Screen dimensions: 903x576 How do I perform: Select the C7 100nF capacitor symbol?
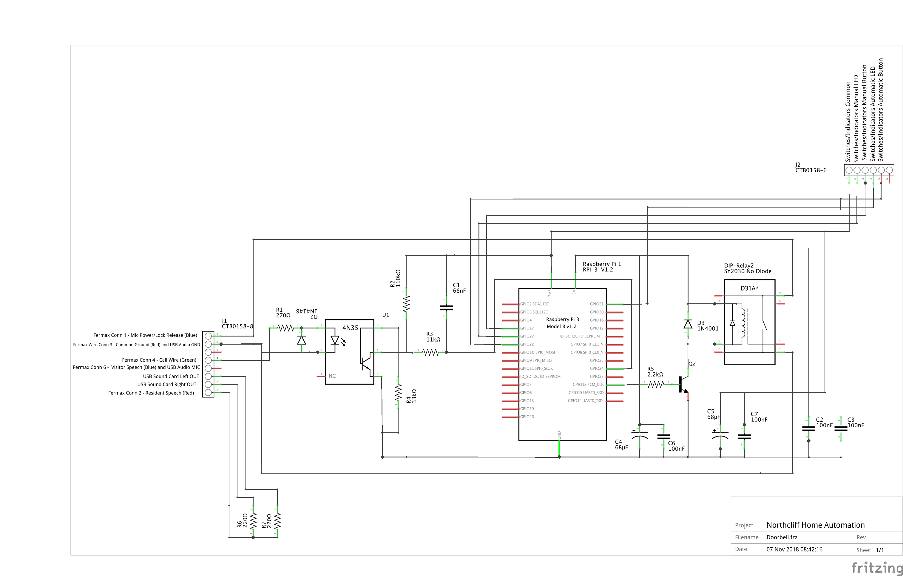pos(744,437)
